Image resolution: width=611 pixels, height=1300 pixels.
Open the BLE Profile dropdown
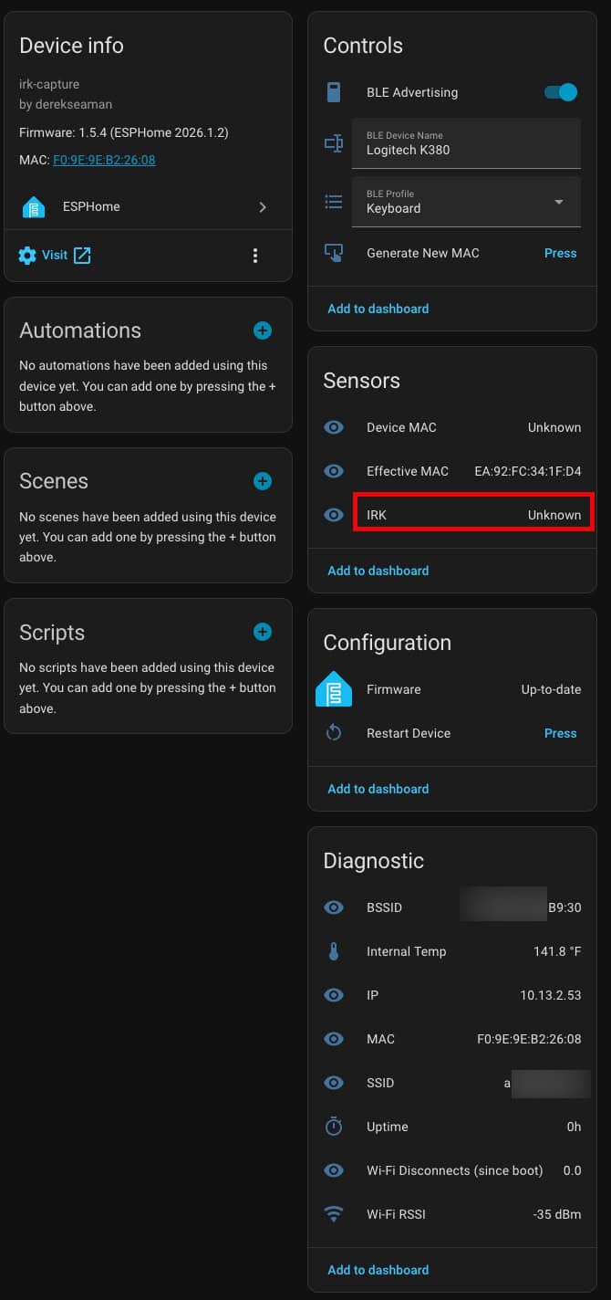(466, 202)
